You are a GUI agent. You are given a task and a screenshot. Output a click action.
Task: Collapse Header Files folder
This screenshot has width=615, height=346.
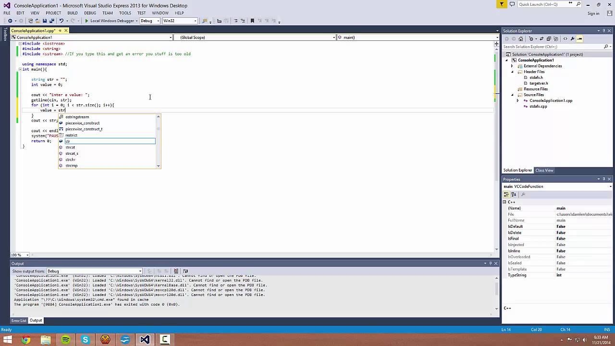[x=512, y=72]
